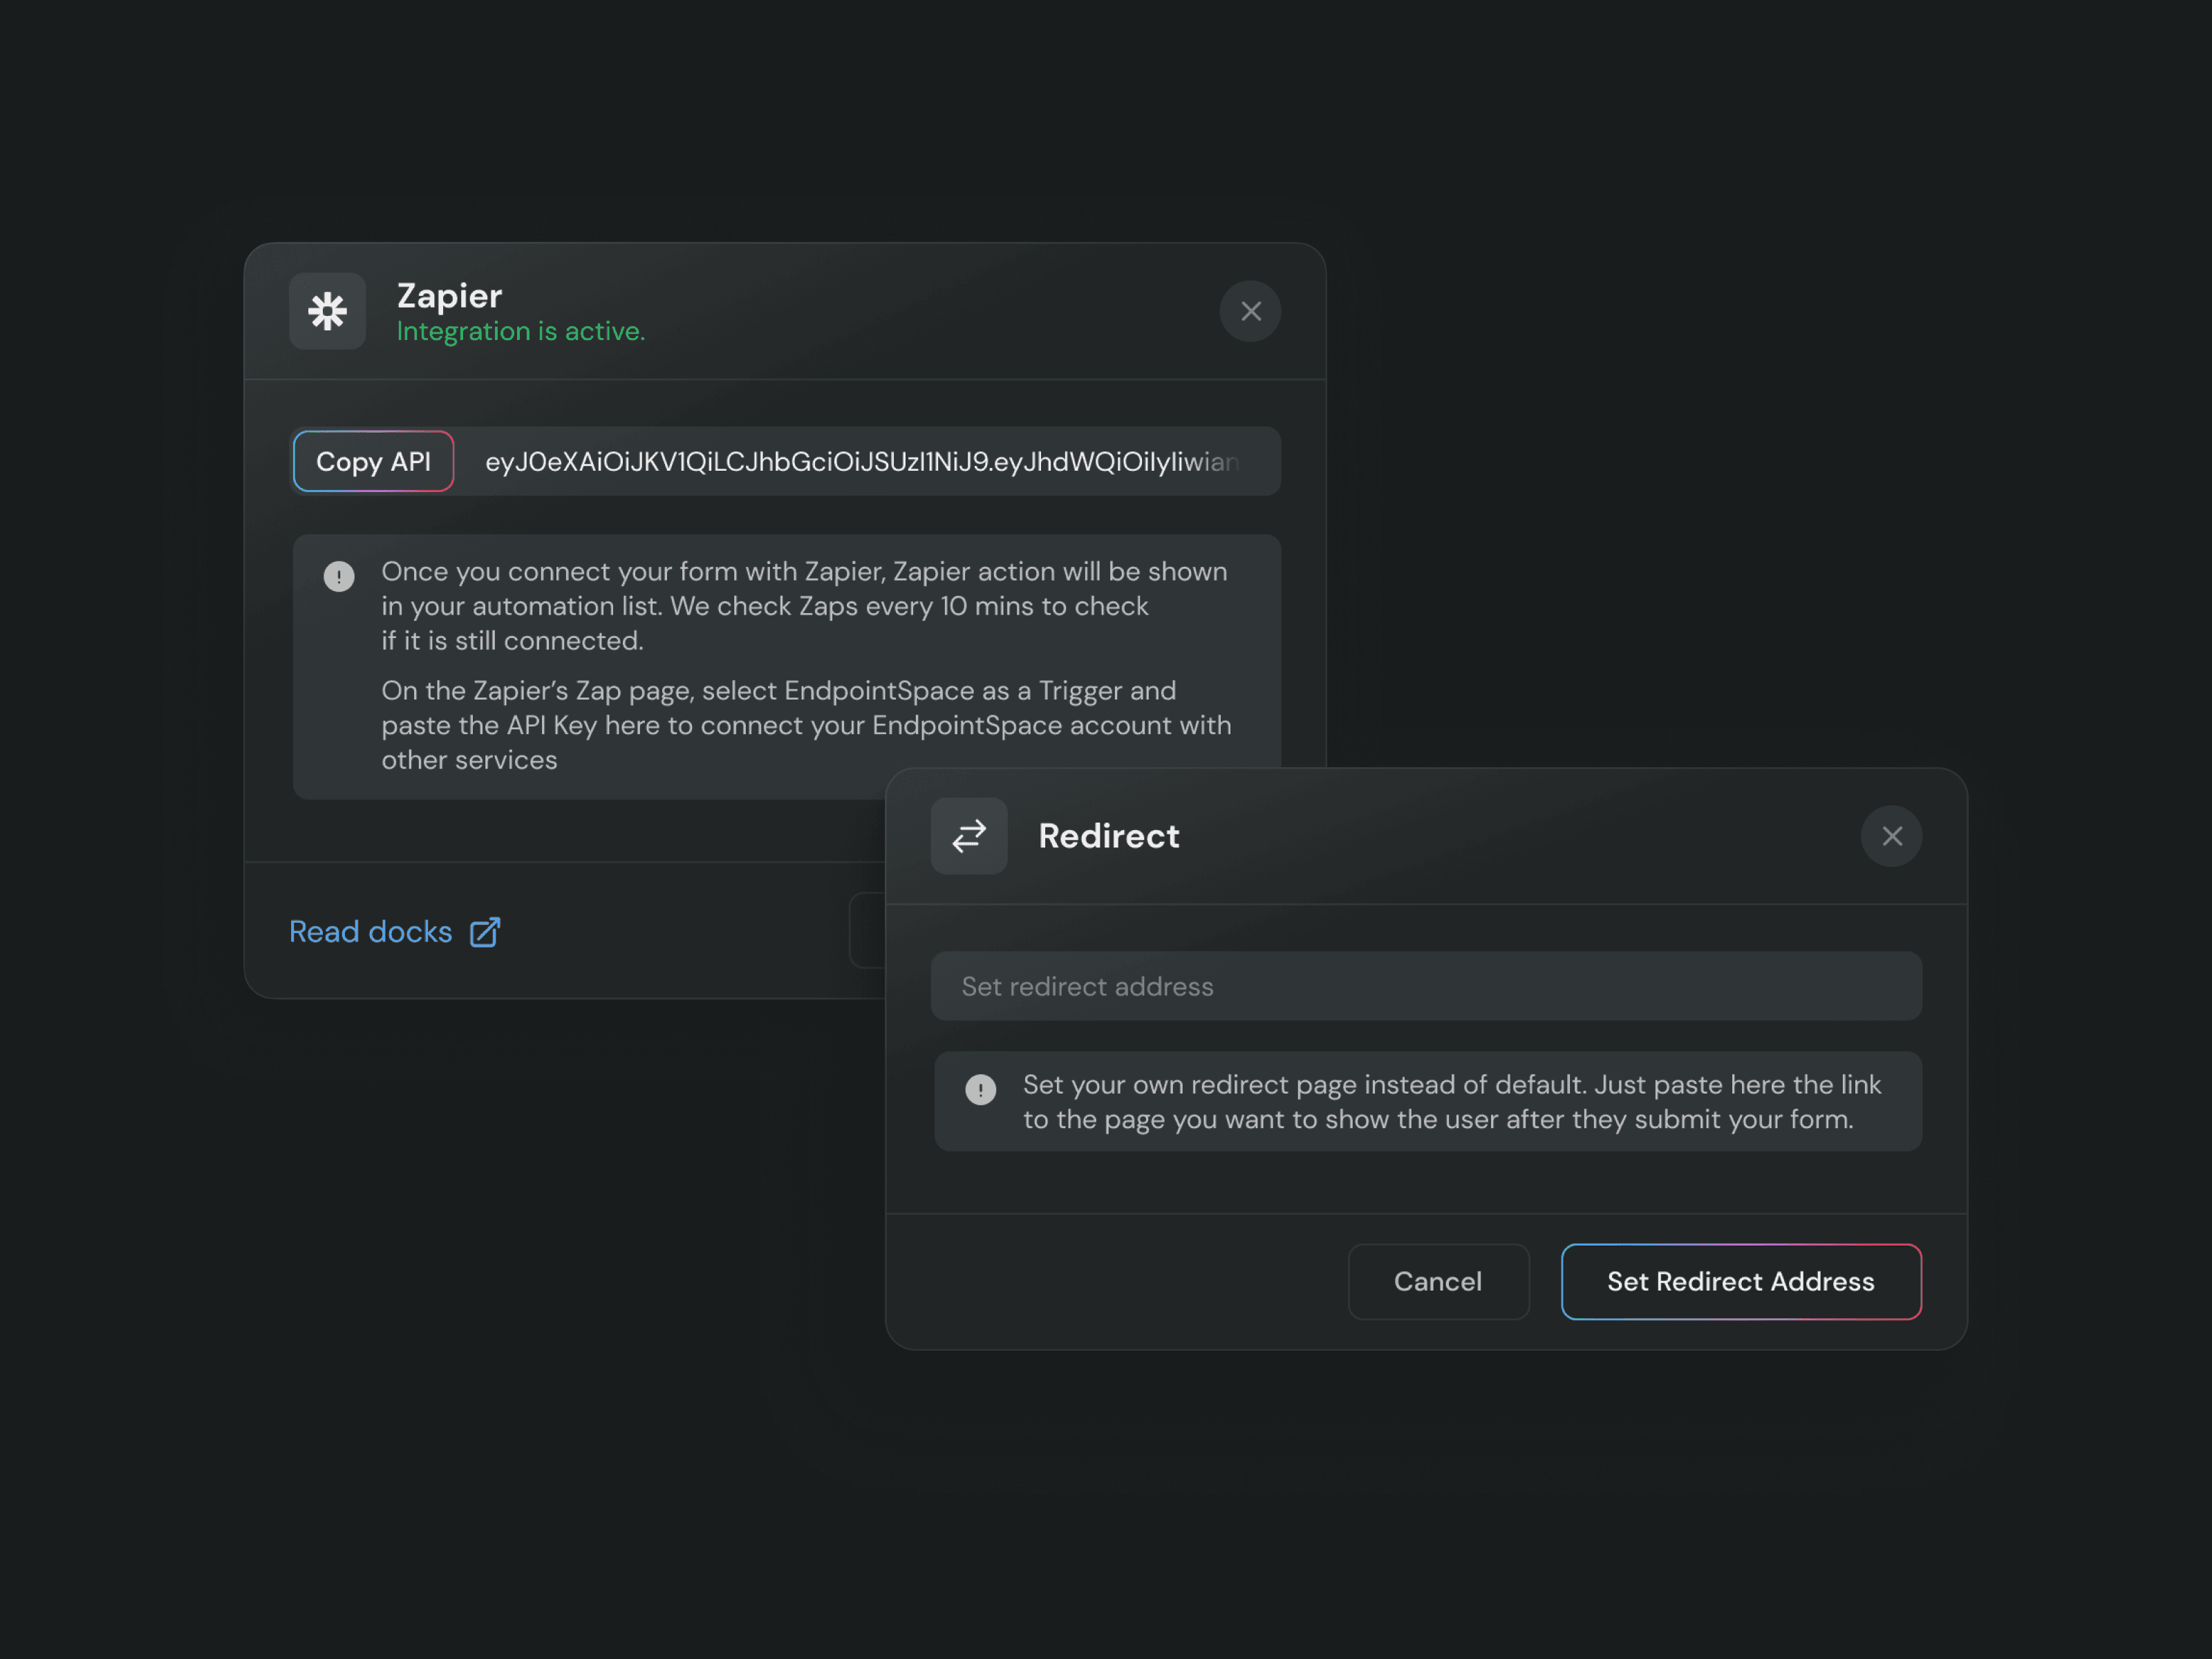Click the Zapier dialog title text
The height and width of the screenshot is (1659, 2212).
(x=449, y=295)
